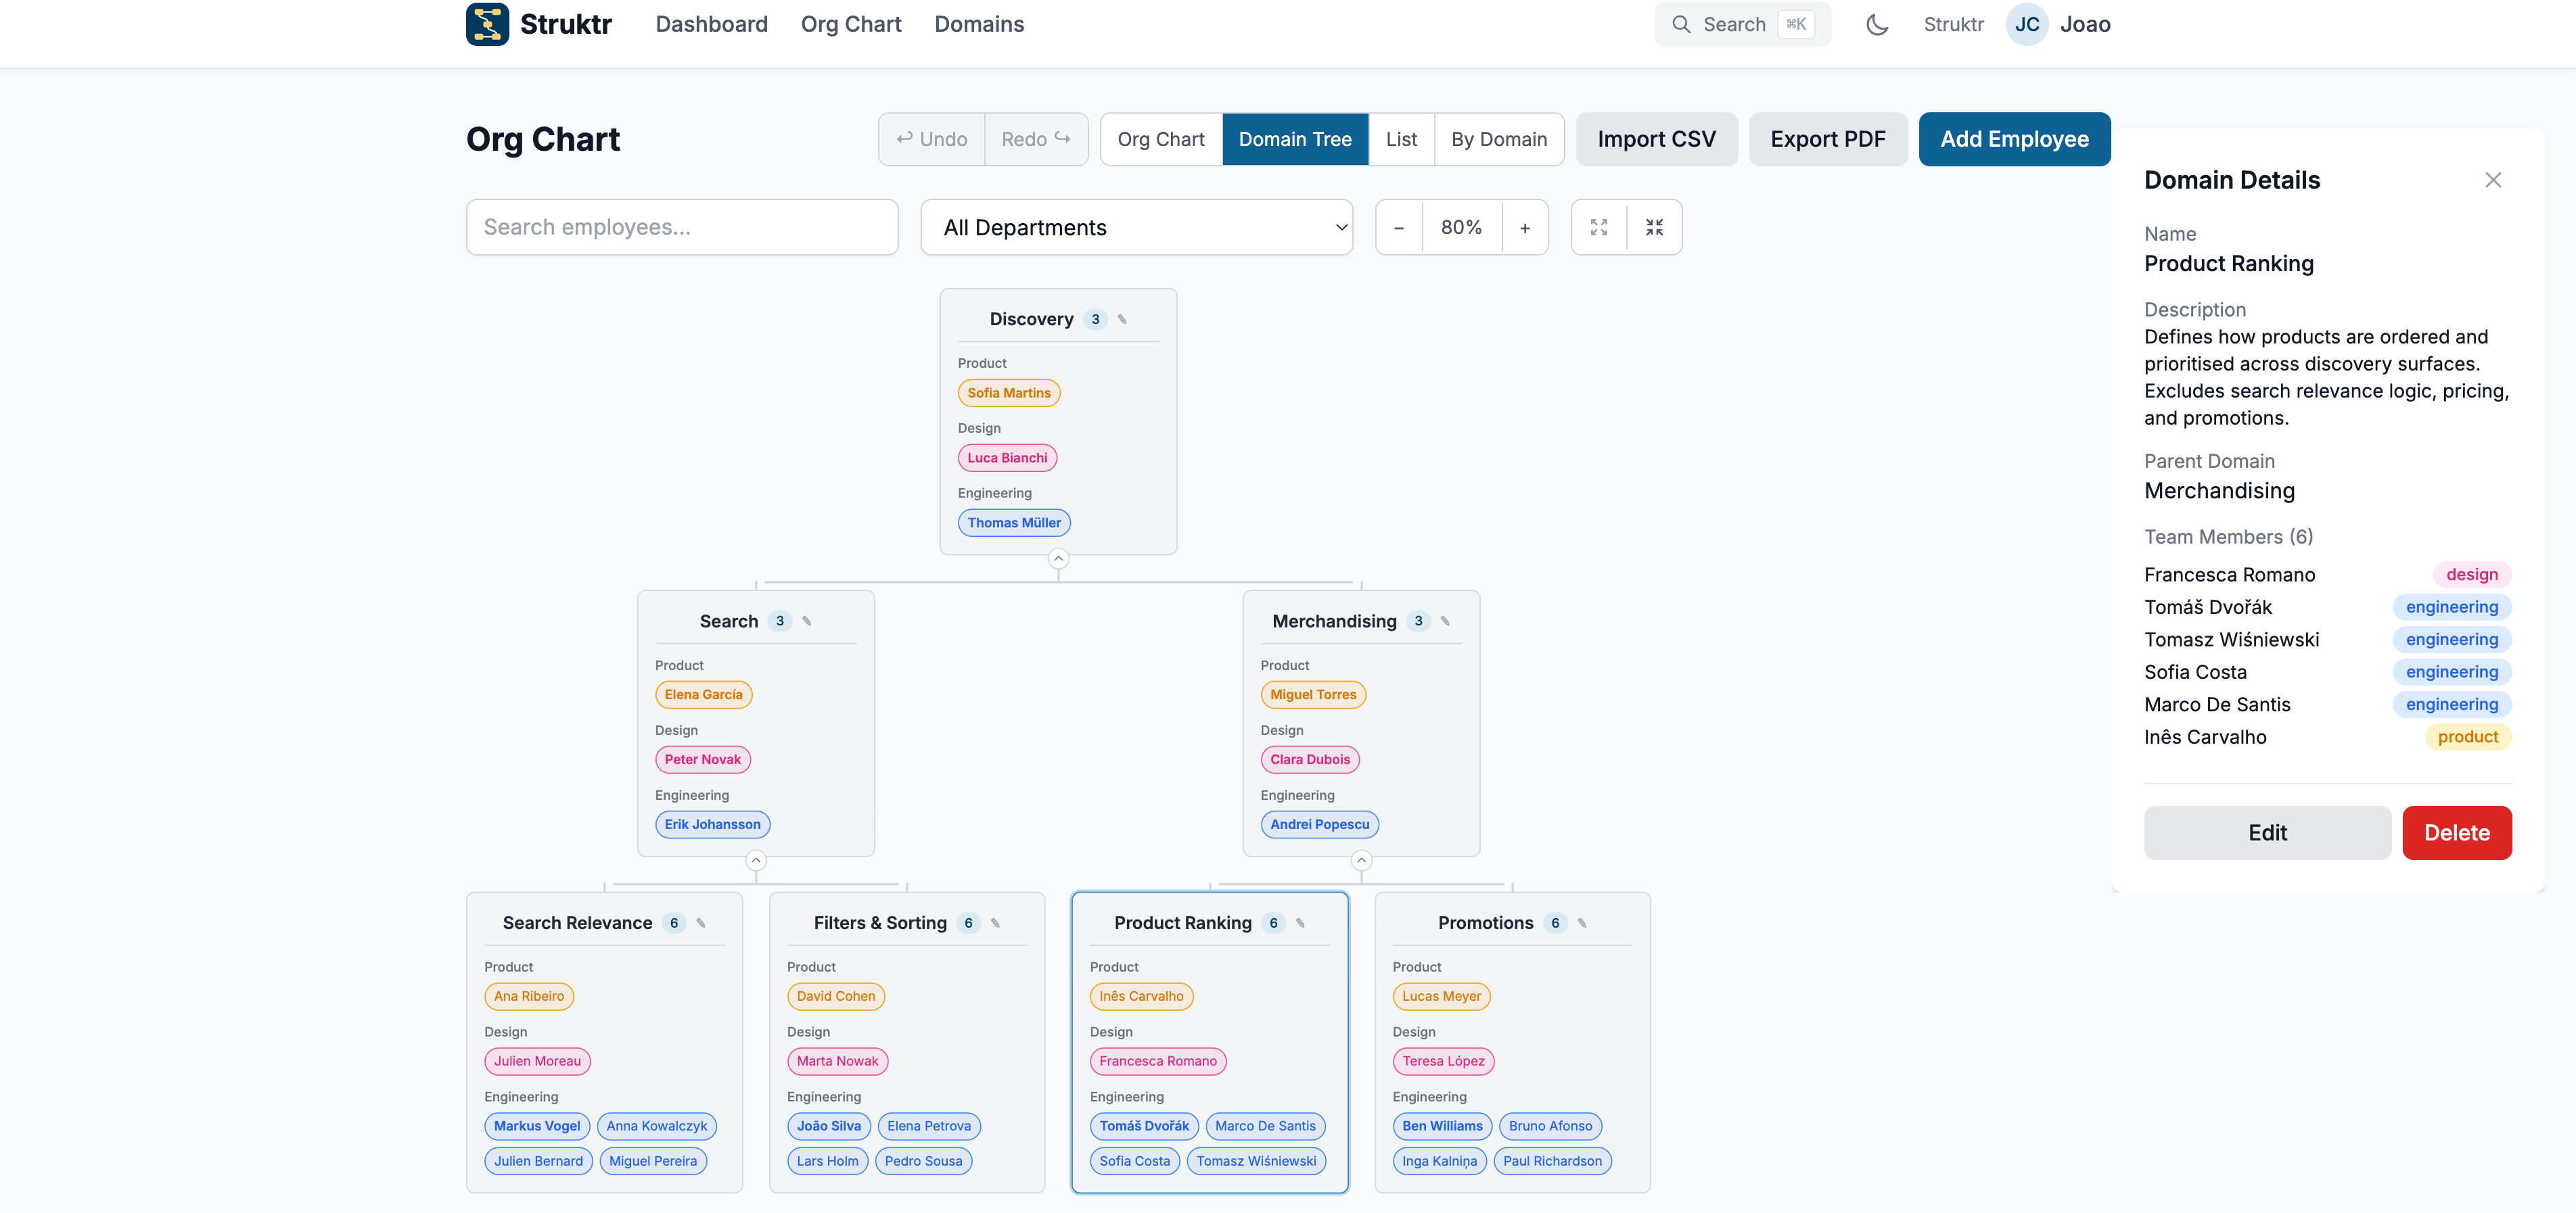
Task: Click the edit pencil on the Promotions node
Action: [x=1582, y=923]
